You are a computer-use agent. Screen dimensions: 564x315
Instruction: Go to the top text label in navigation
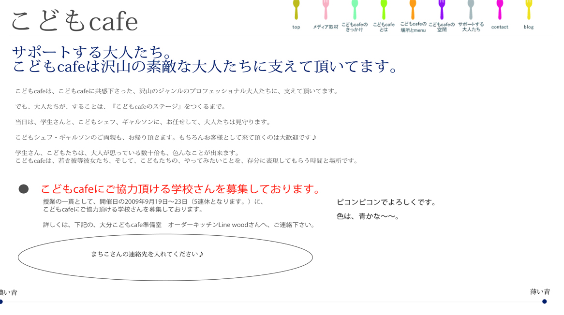point(296,27)
